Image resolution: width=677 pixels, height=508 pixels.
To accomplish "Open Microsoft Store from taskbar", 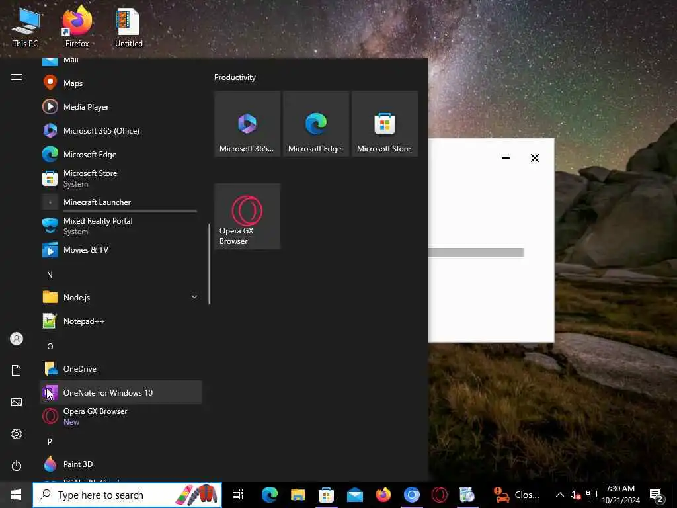I will (x=327, y=495).
